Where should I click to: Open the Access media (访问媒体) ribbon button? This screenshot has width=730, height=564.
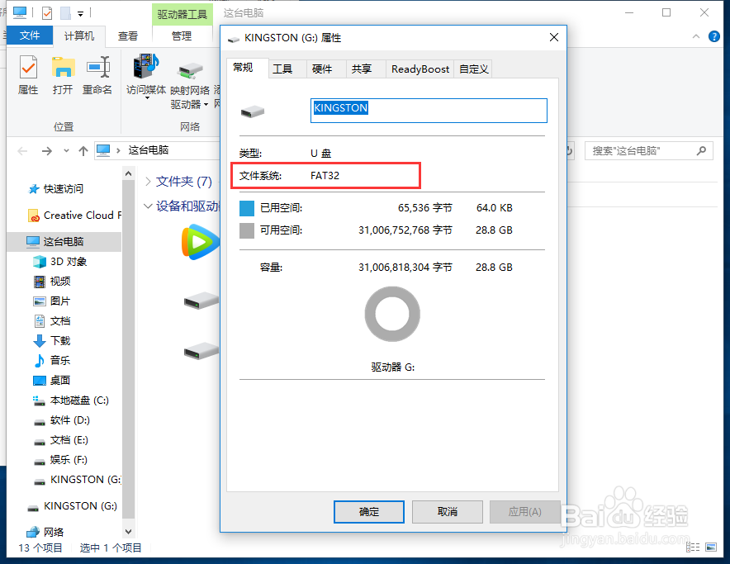click(x=146, y=76)
